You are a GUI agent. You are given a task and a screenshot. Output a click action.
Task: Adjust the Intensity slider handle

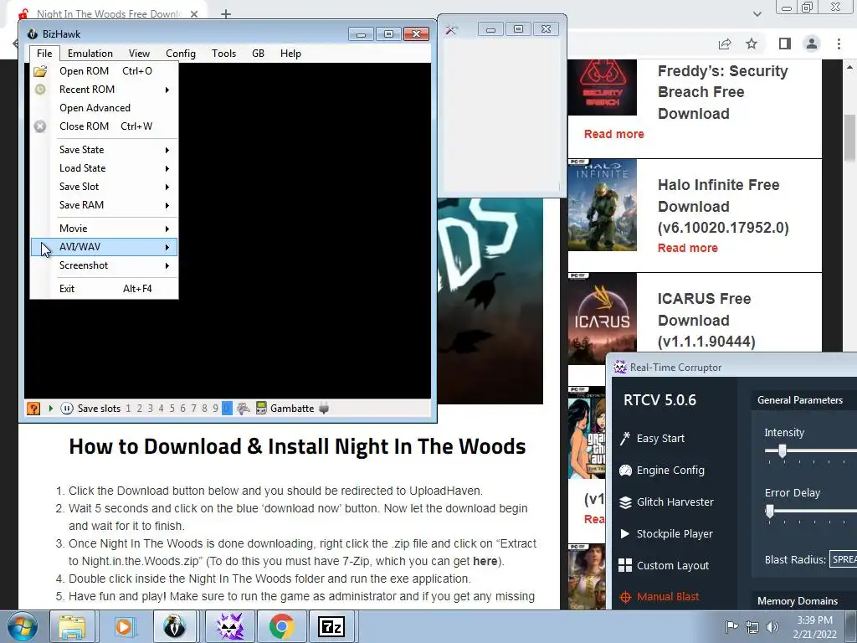(783, 451)
